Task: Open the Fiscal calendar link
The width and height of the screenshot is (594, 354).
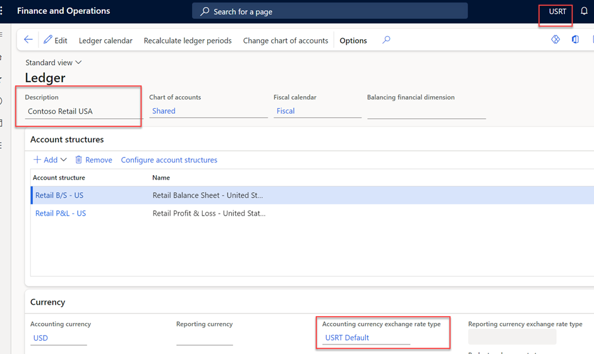Action: click(x=286, y=111)
